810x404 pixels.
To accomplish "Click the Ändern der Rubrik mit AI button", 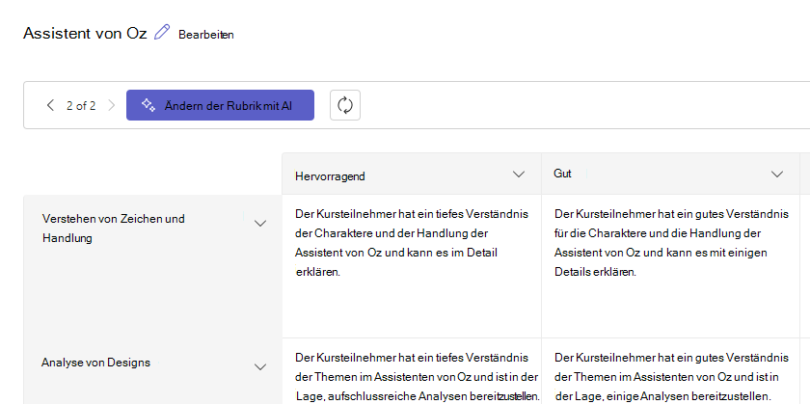I will tap(220, 105).
